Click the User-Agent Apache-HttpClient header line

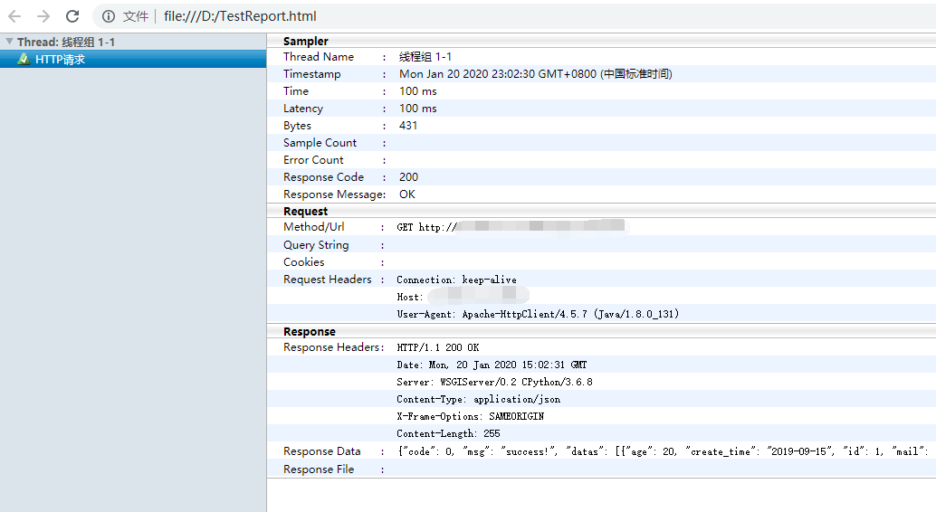(x=538, y=315)
